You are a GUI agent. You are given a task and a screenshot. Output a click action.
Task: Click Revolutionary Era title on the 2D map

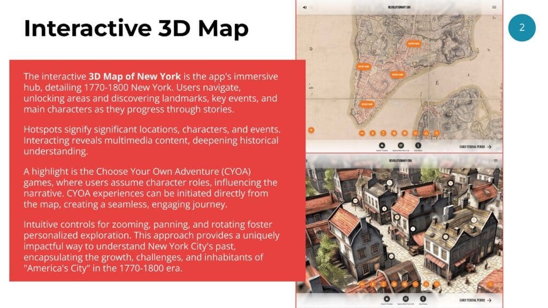[400, 7]
